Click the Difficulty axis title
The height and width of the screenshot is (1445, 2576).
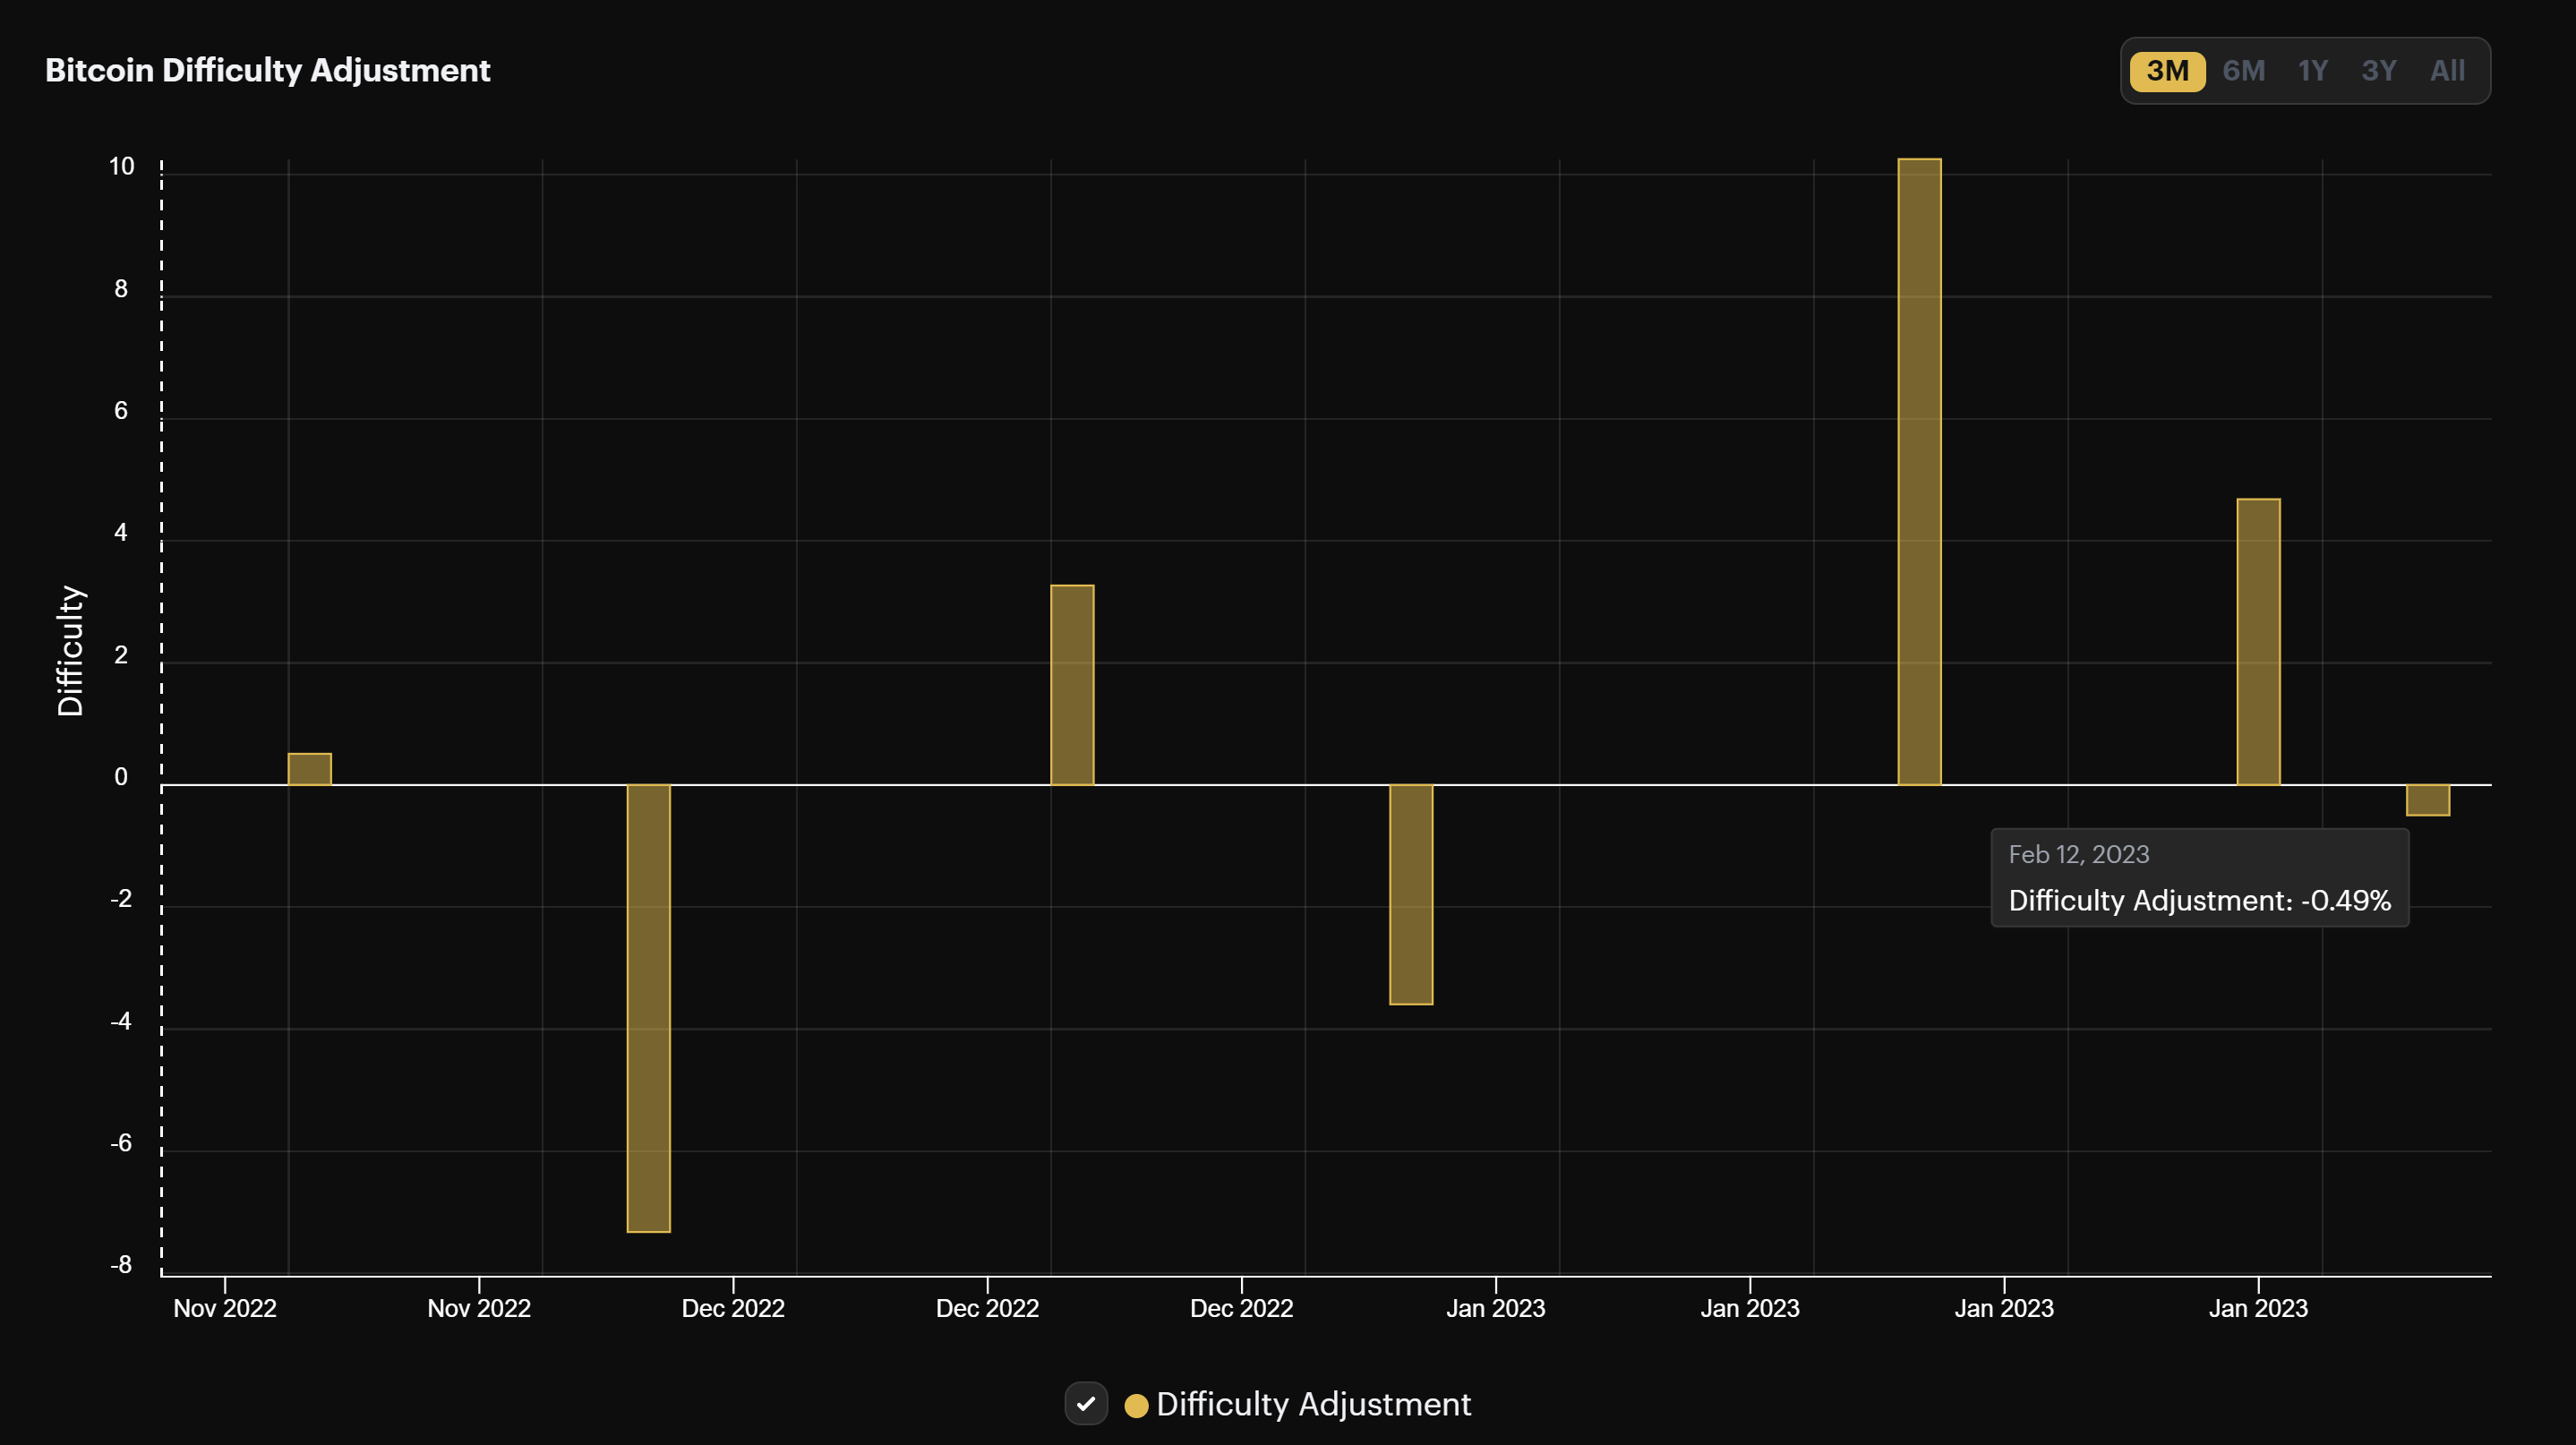coord(70,648)
